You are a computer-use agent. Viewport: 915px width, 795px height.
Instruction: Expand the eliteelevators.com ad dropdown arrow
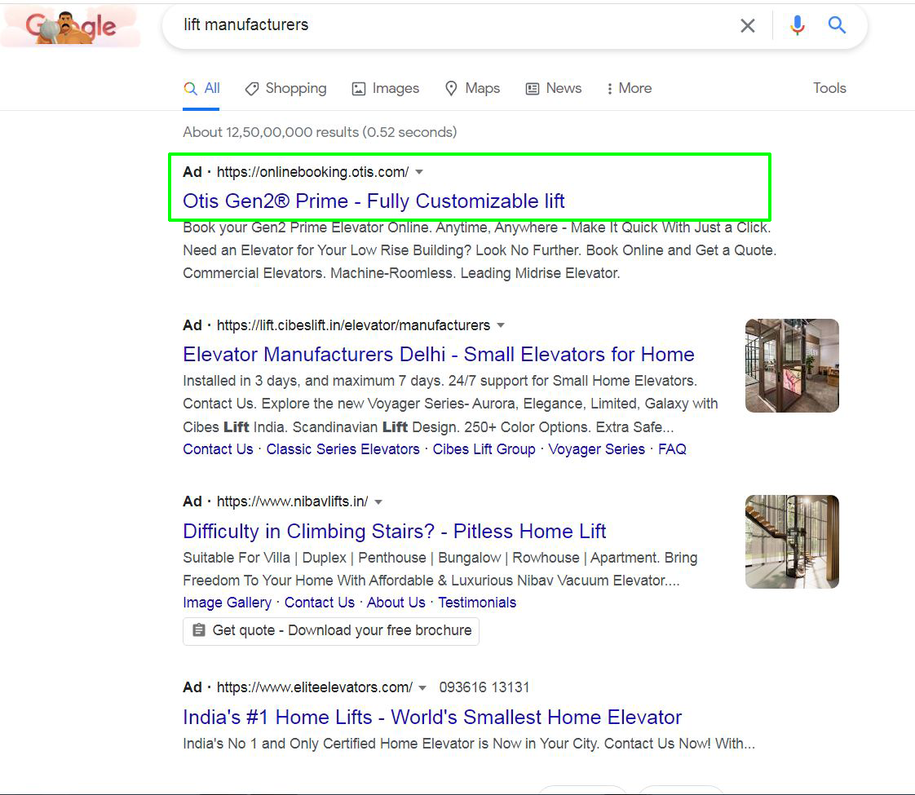click(422, 688)
